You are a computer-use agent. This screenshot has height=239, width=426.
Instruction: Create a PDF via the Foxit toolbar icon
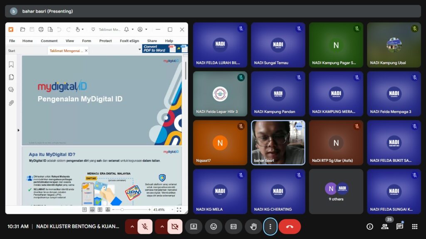tap(50, 29)
